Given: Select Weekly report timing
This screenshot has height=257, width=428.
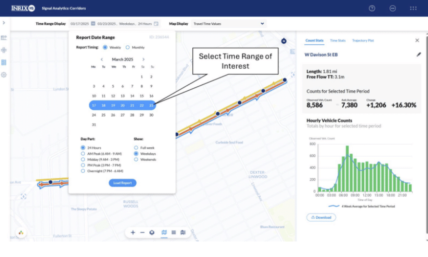Looking at the screenshot, I should point(105,47).
